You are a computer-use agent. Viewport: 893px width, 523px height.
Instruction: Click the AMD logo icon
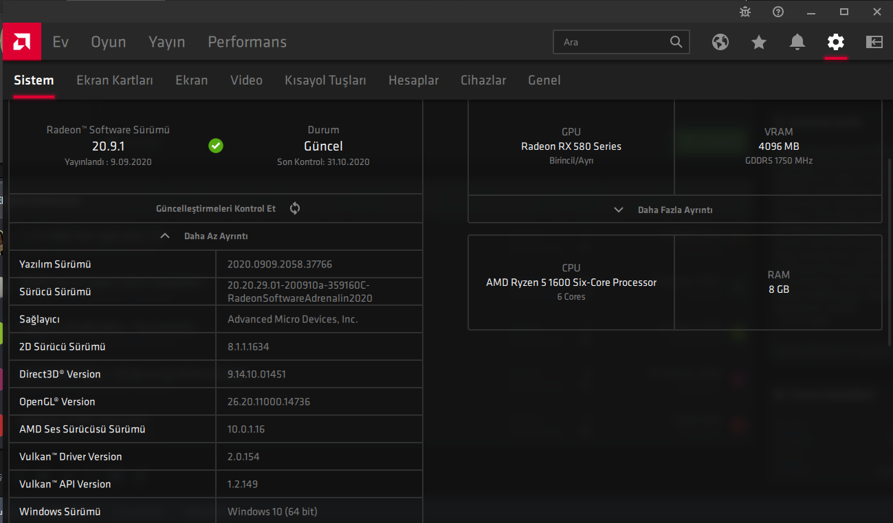click(21, 42)
